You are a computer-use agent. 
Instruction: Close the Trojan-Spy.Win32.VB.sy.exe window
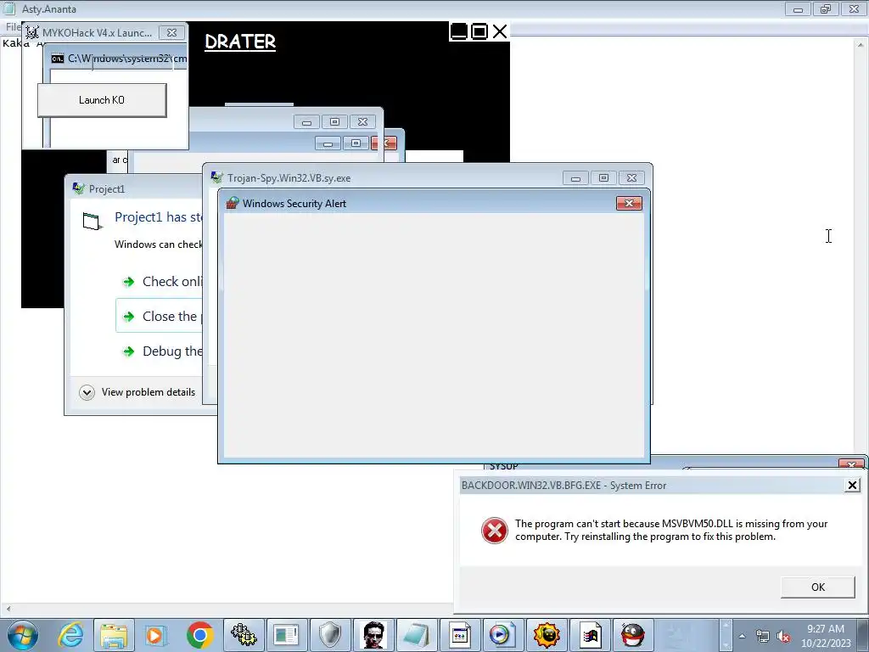click(x=631, y=178)
